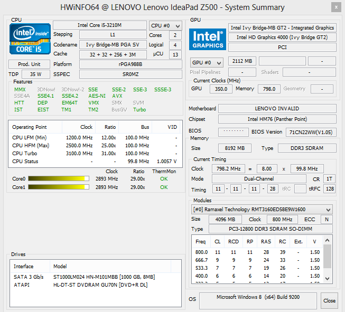Click the Interface column header in Drives
Screen dimensions: 345x312
point(30,266)
